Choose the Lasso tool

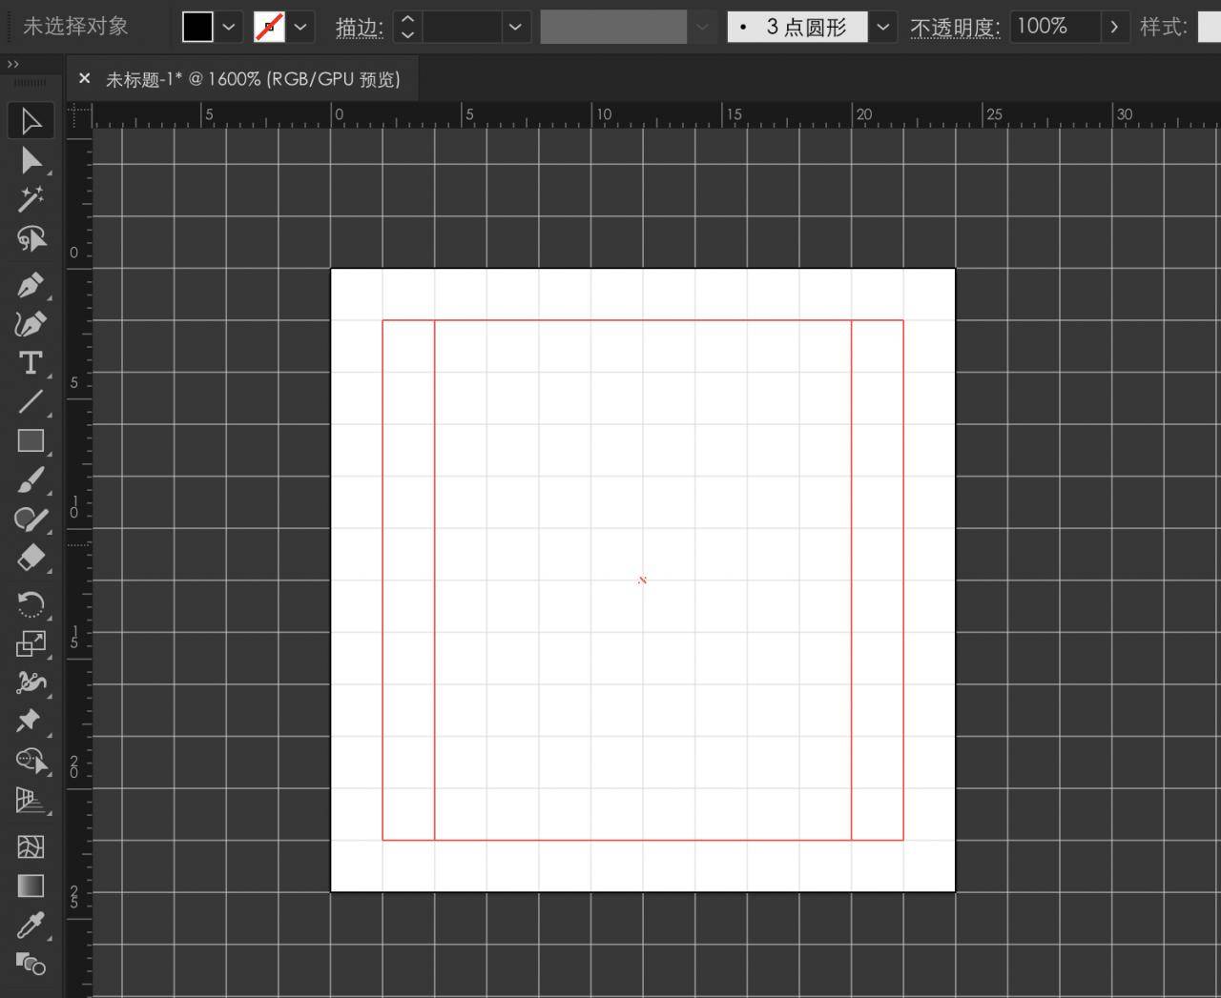[31, 238]
